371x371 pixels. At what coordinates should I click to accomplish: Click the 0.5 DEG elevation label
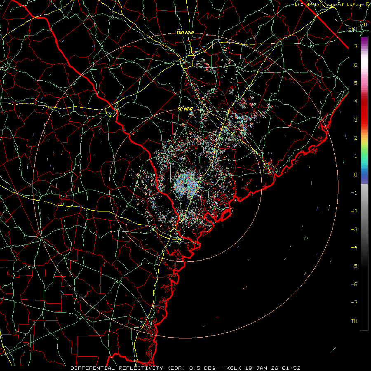202,368
